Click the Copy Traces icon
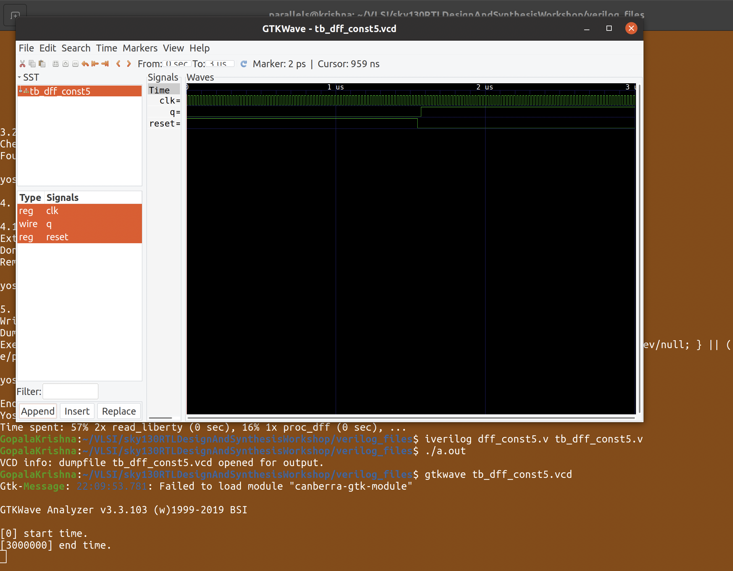The image size is (733, 571). click(x=32, y=64)
